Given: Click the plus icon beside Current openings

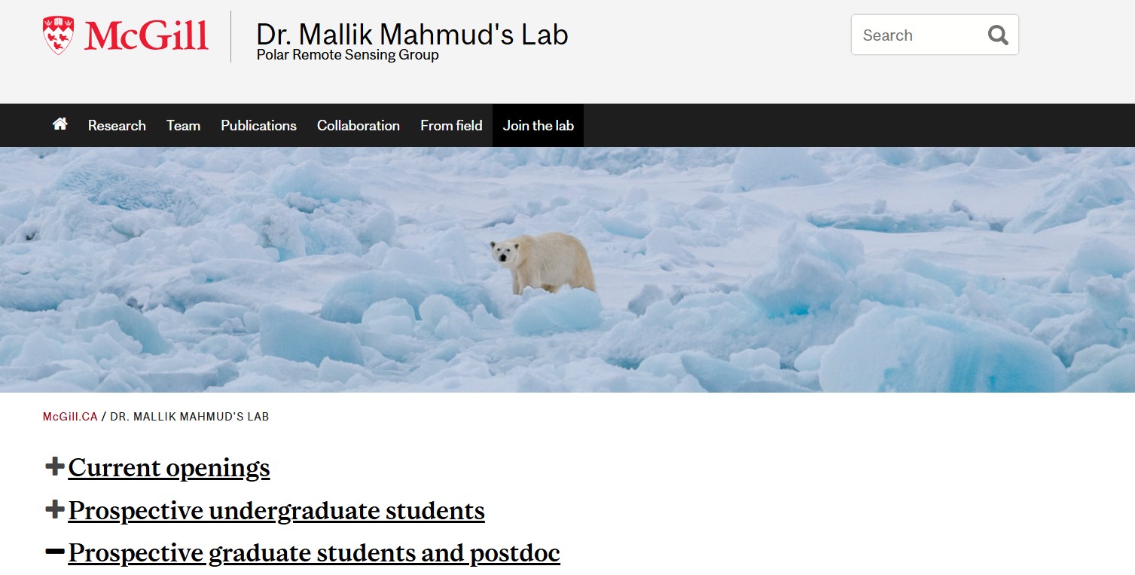Looking at the screenshot, I should [x=54, y=467].
